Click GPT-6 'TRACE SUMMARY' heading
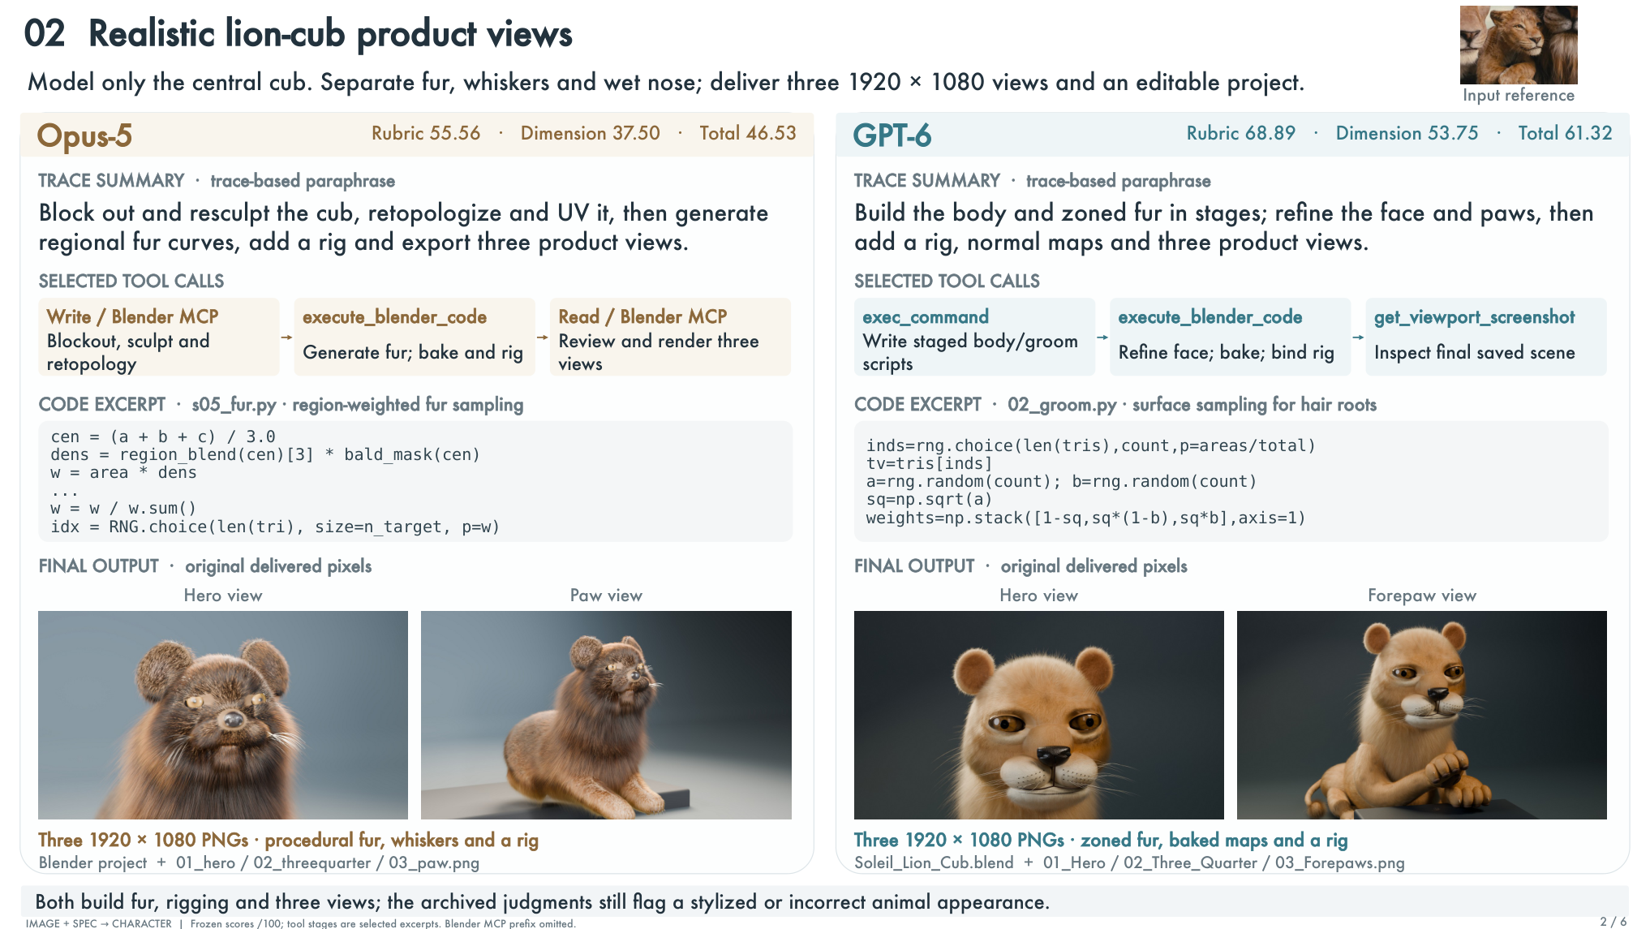The width and height of the screenshot is (1650, 929). click(927, 180)
